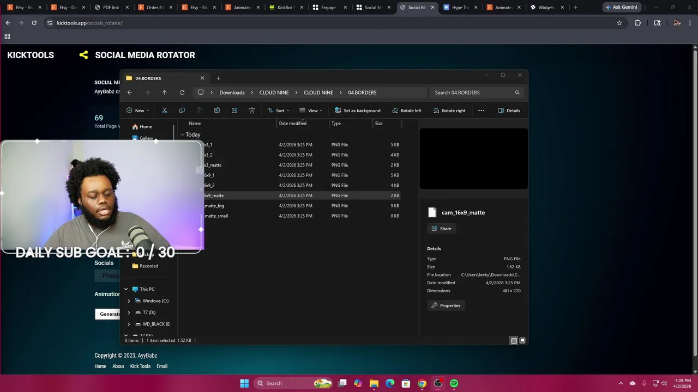
Task: Switch to the Widgets Chrome tab
Action: (546, 8)
